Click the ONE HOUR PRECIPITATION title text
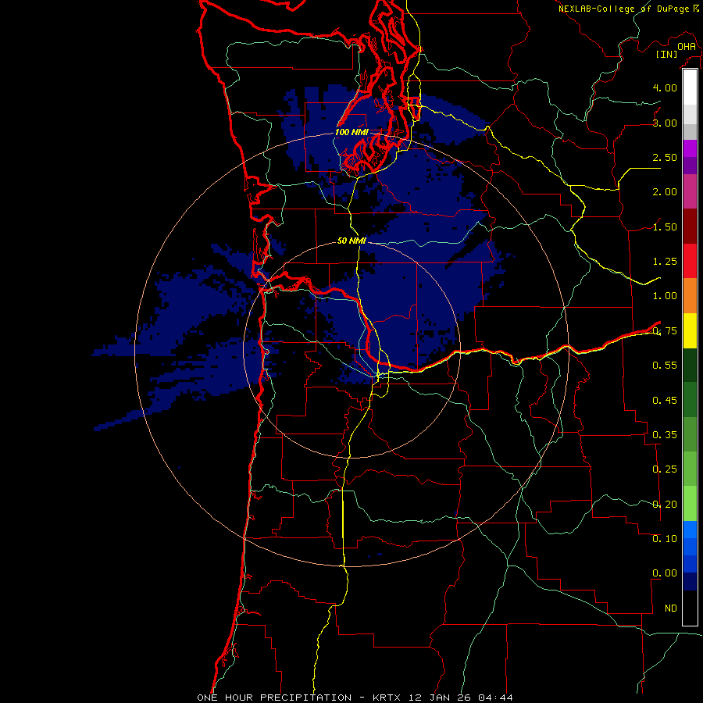Image resolution: width=703 pixels, height=703 pixels. click(x=274, y=698)
